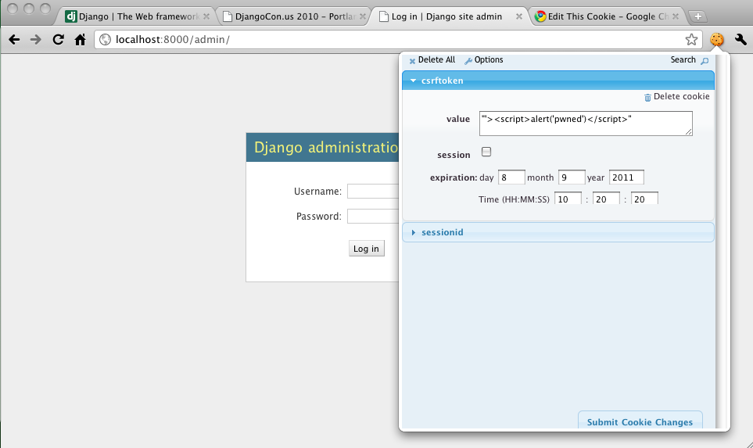Click the cookie popup vertical scrollbar
Screen dimensions: 753x448
(x=719, y=240)
